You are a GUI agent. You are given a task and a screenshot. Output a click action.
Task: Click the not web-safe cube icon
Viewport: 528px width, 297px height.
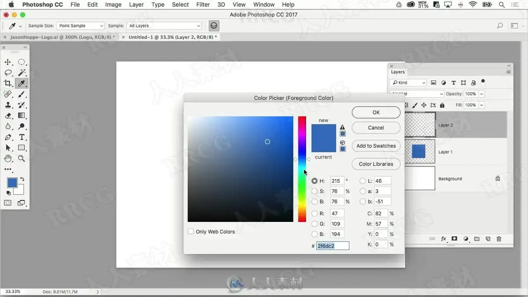point(342,143)
